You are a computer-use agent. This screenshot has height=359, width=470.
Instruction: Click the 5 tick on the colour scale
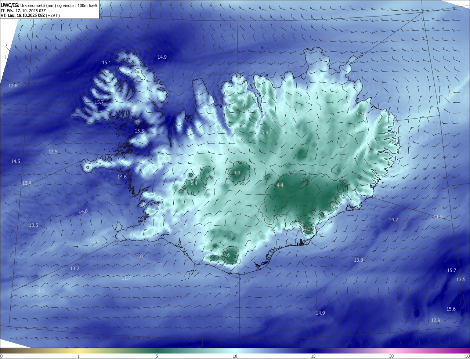tap(157, 356)
